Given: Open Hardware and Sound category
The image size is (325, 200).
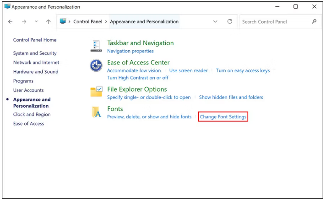Looking at the screenshot, I should pos(36,72).
